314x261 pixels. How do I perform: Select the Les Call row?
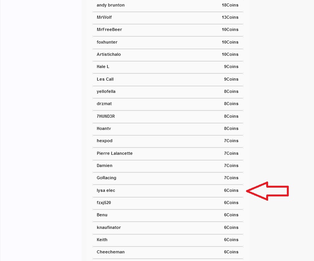[x=168, y=79]
